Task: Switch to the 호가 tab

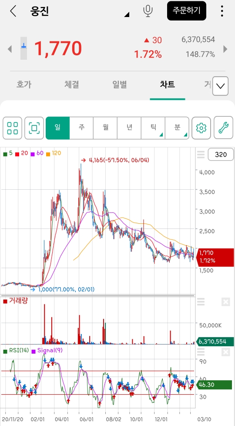Action: click(x=24, y=85)
